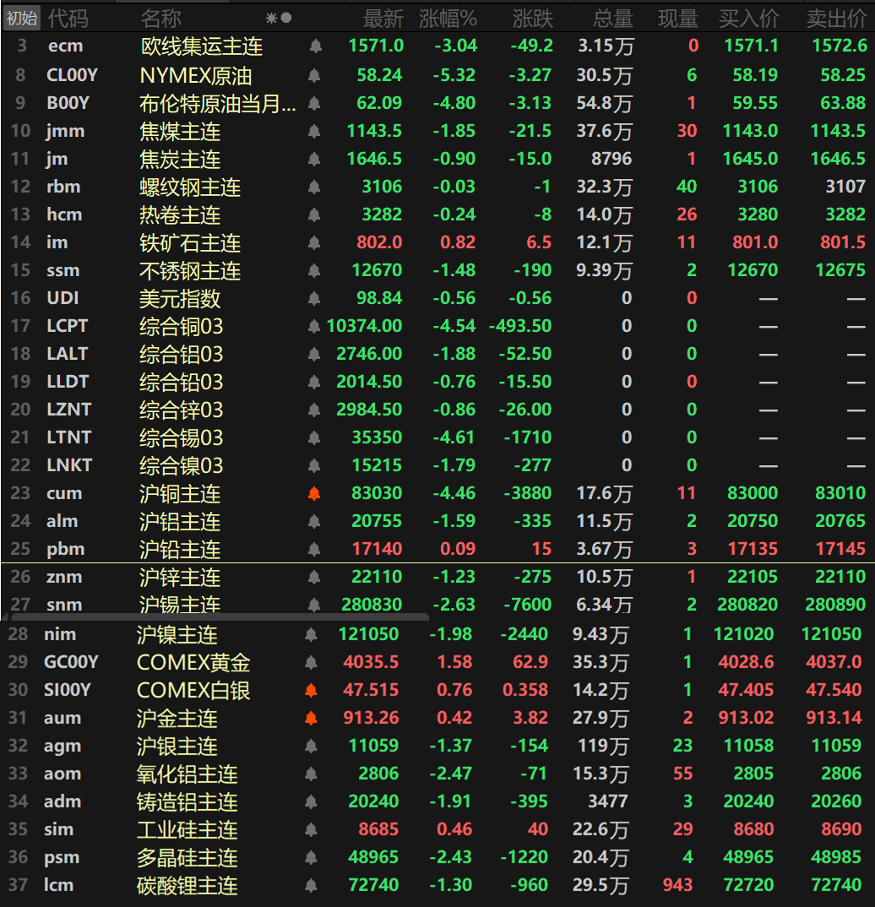The width and height of the screenshot is (875, 907).
Task: Sort by the 总量 column header
Action: click(613, 18)
